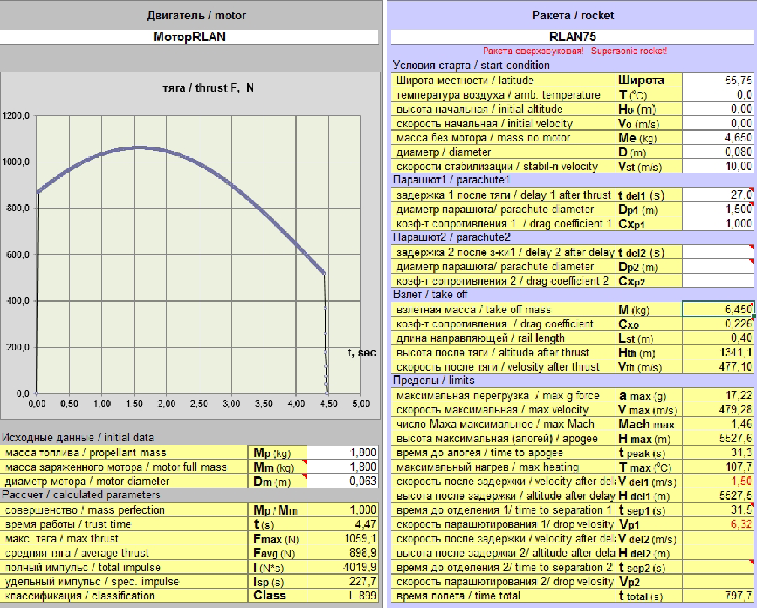Viewport: 757px width, 608px height.
Task: Click the 'Взлет / take off' section heading
Action: click(430, 295)
